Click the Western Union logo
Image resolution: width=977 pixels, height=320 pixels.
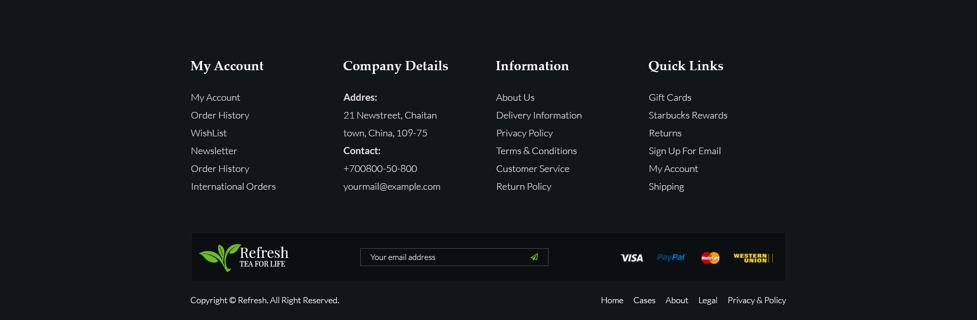[753, 258]
